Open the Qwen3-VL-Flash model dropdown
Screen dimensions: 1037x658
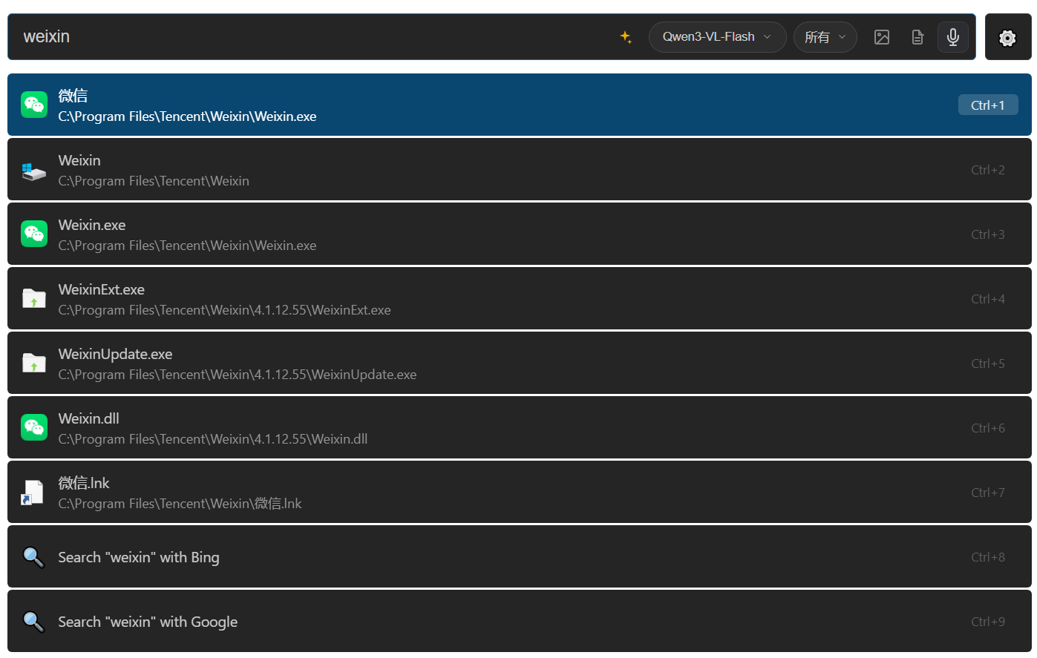pos(717,37)
